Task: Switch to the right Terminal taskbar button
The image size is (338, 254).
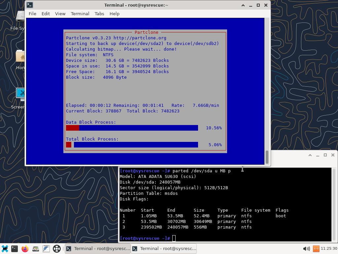Action: click(x=164, y=249)
